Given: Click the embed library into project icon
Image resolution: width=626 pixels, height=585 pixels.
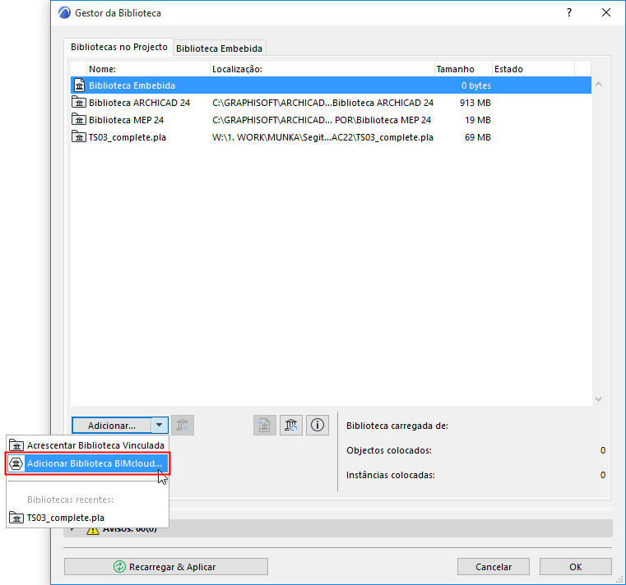Looking at the screenshot, I should tap(265, 425).
